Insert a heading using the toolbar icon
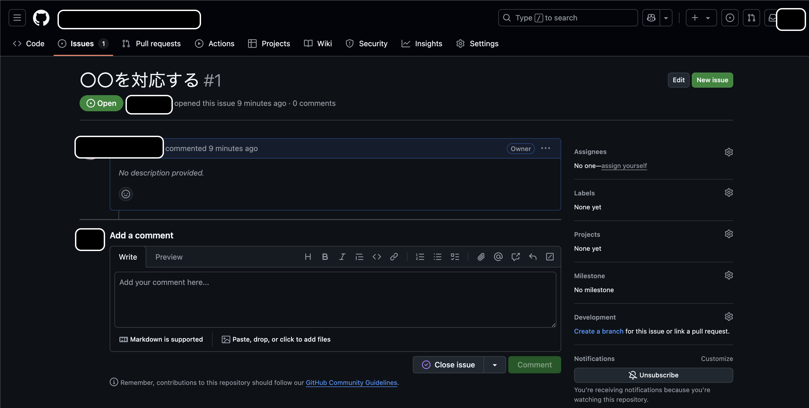809x408 pixels. [x=308, y=257]
